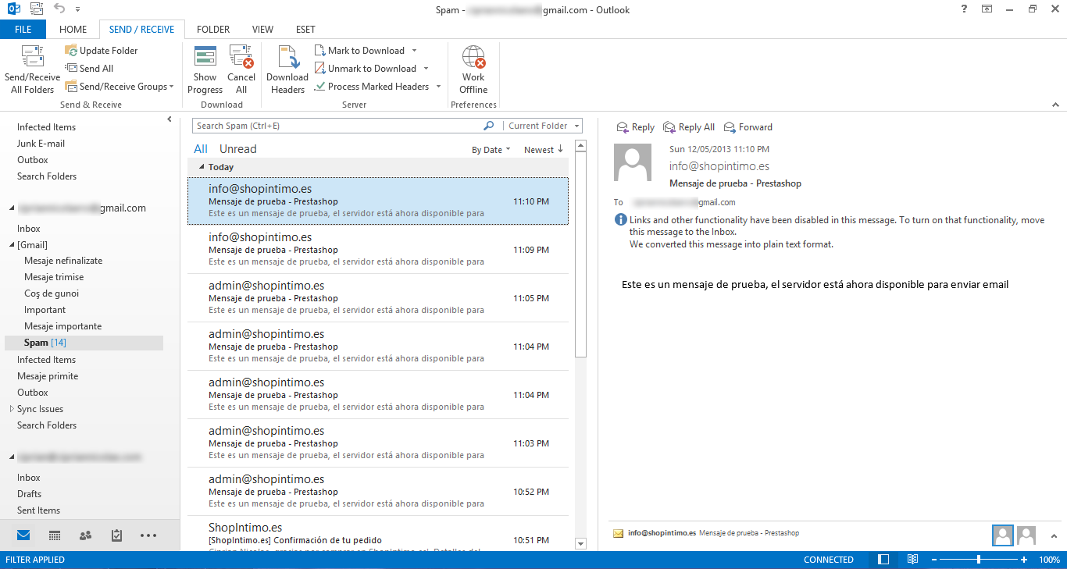1067x569 pixels.
Task: Show All messages filter
Action: [x=201, y=149]
